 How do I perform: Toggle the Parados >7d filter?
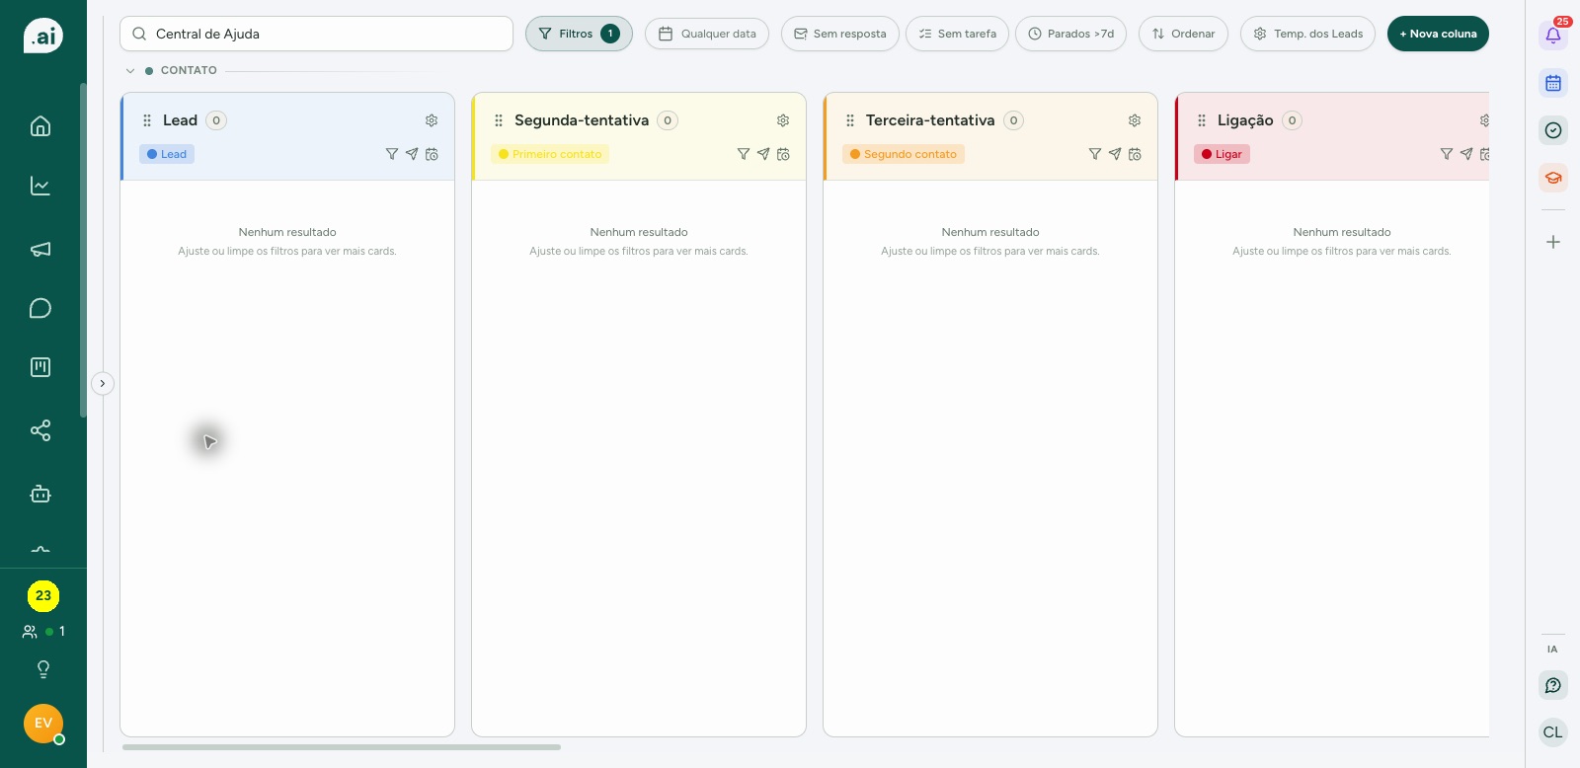[x=1070, y=34]
